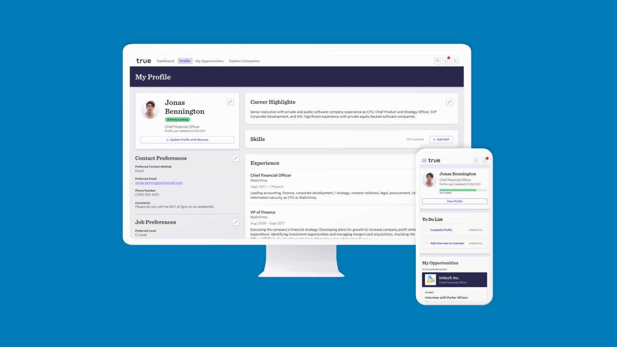Click the View Profile button on mobile
The height and width of the screenshot is (347, 617).
(454, 201)
